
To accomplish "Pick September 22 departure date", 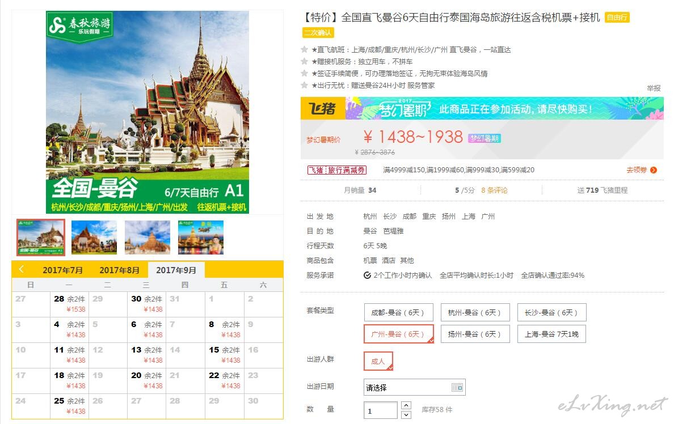I will pyautogui.click(x=224, y=380).
